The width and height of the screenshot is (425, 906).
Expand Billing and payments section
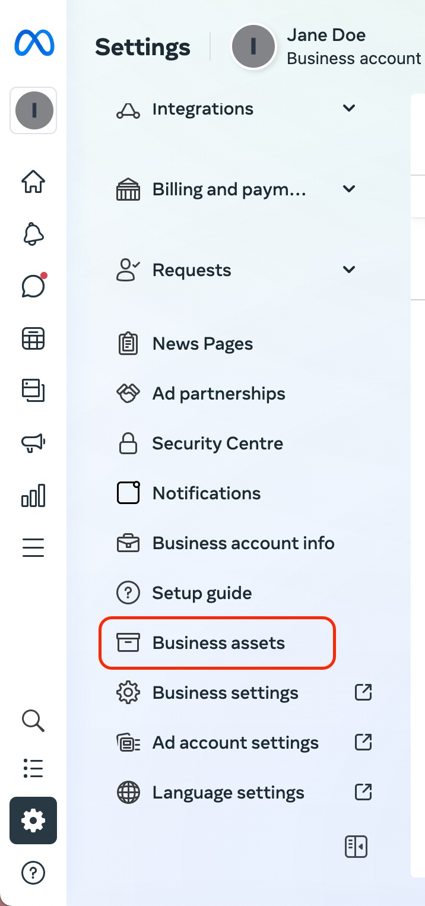tap(349, 189)
